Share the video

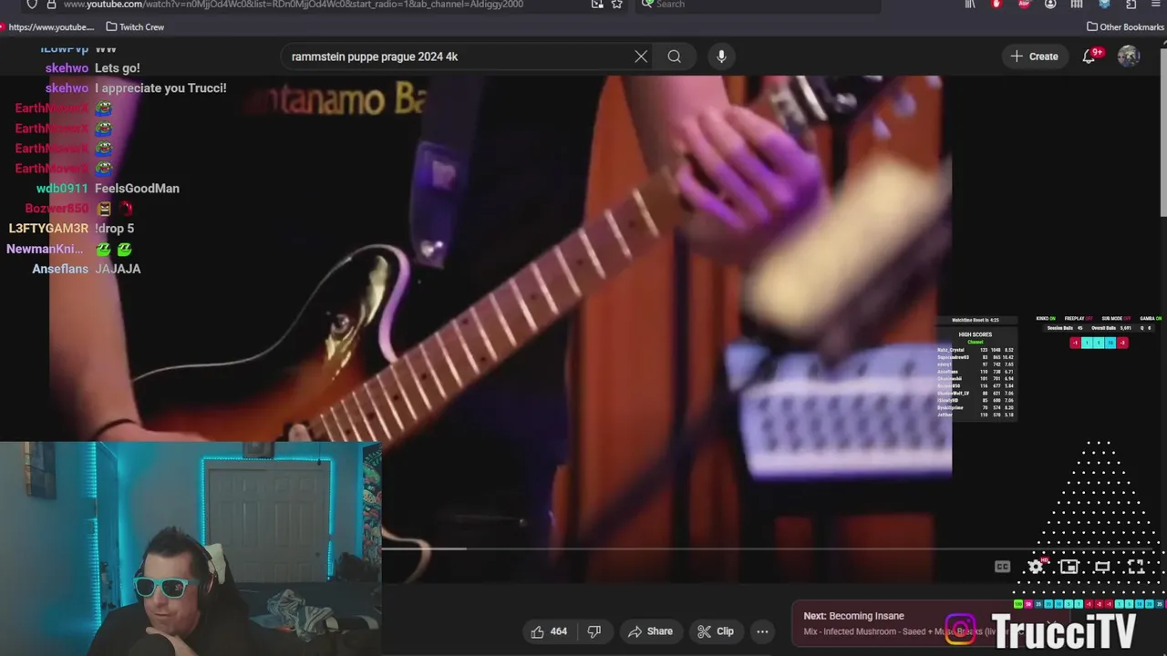click(x=650, y=631)
